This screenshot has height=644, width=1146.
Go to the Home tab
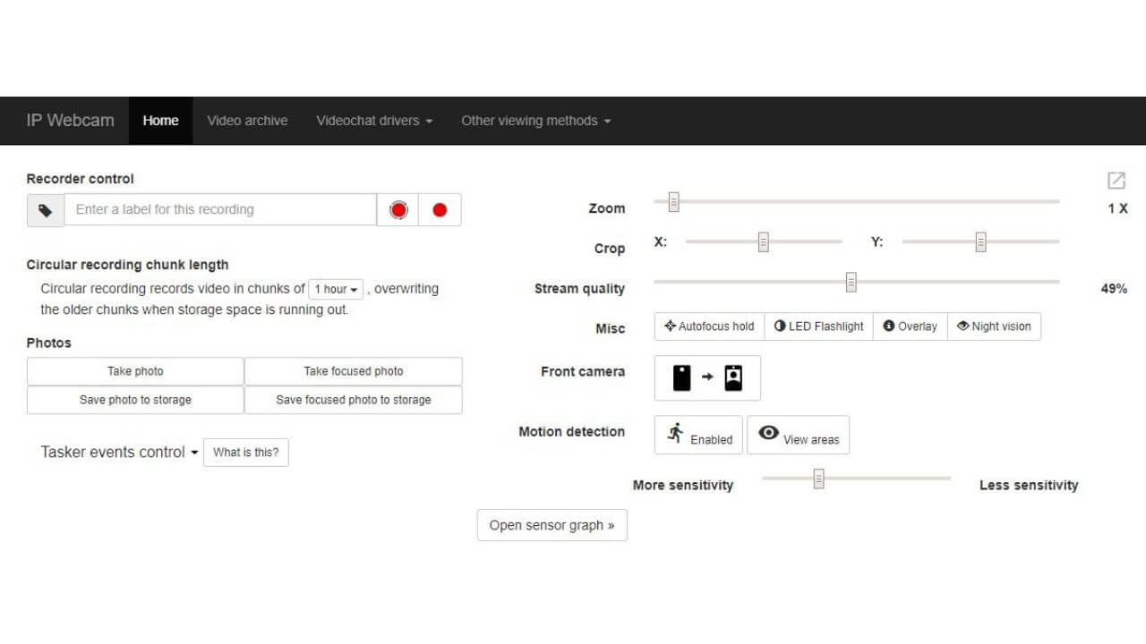pyautogui.click(x=160, y=121)
